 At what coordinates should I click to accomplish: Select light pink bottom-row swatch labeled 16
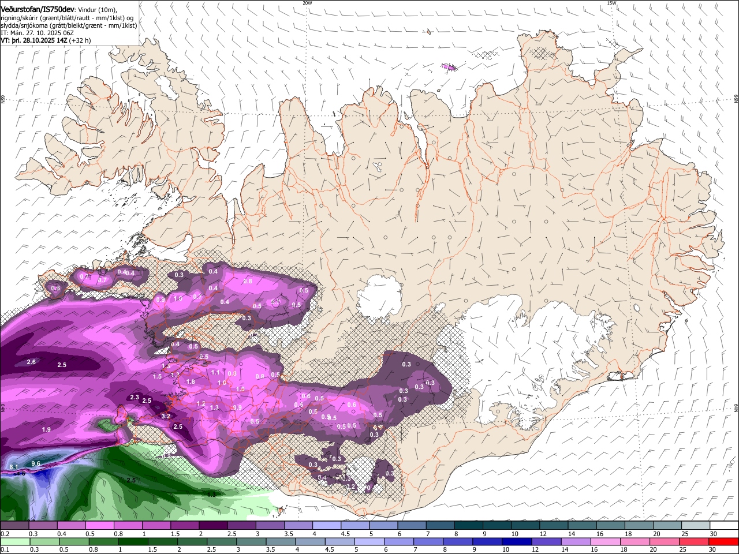[605, 541]
